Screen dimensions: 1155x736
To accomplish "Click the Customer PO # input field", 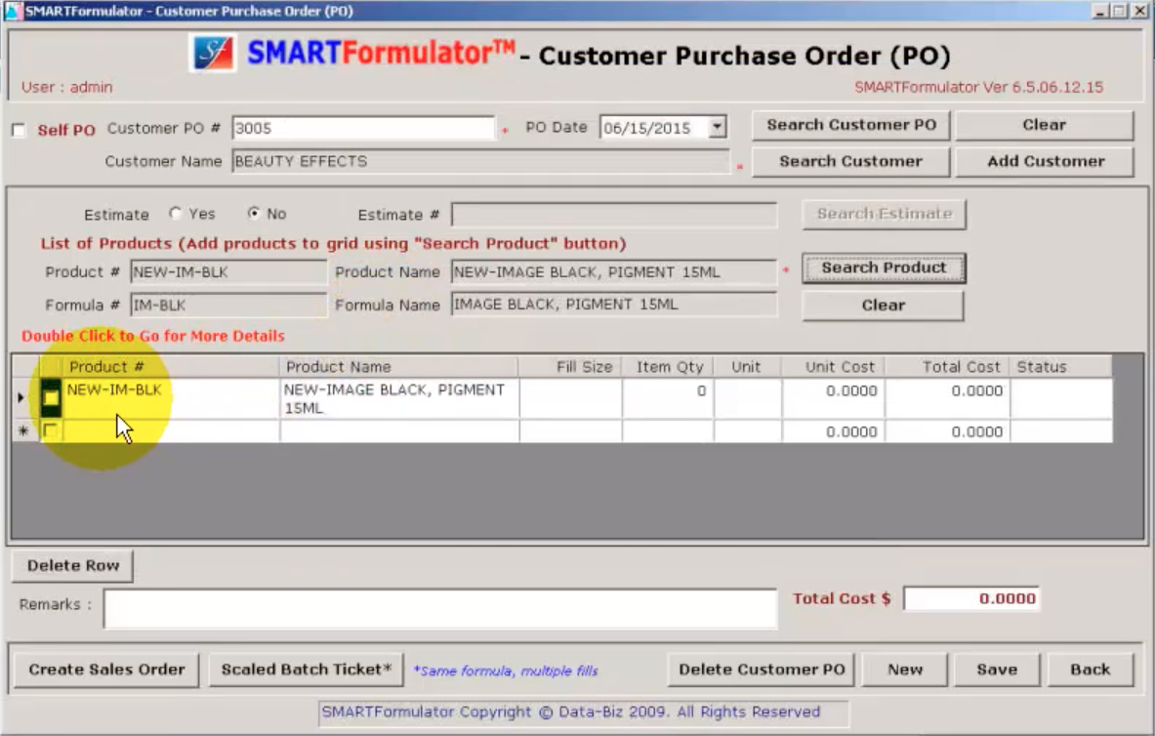I will 364,128.
